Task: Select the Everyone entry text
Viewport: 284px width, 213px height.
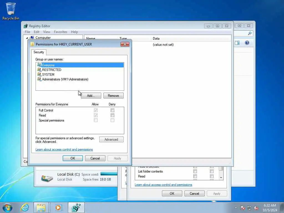Action: [48, 65]
